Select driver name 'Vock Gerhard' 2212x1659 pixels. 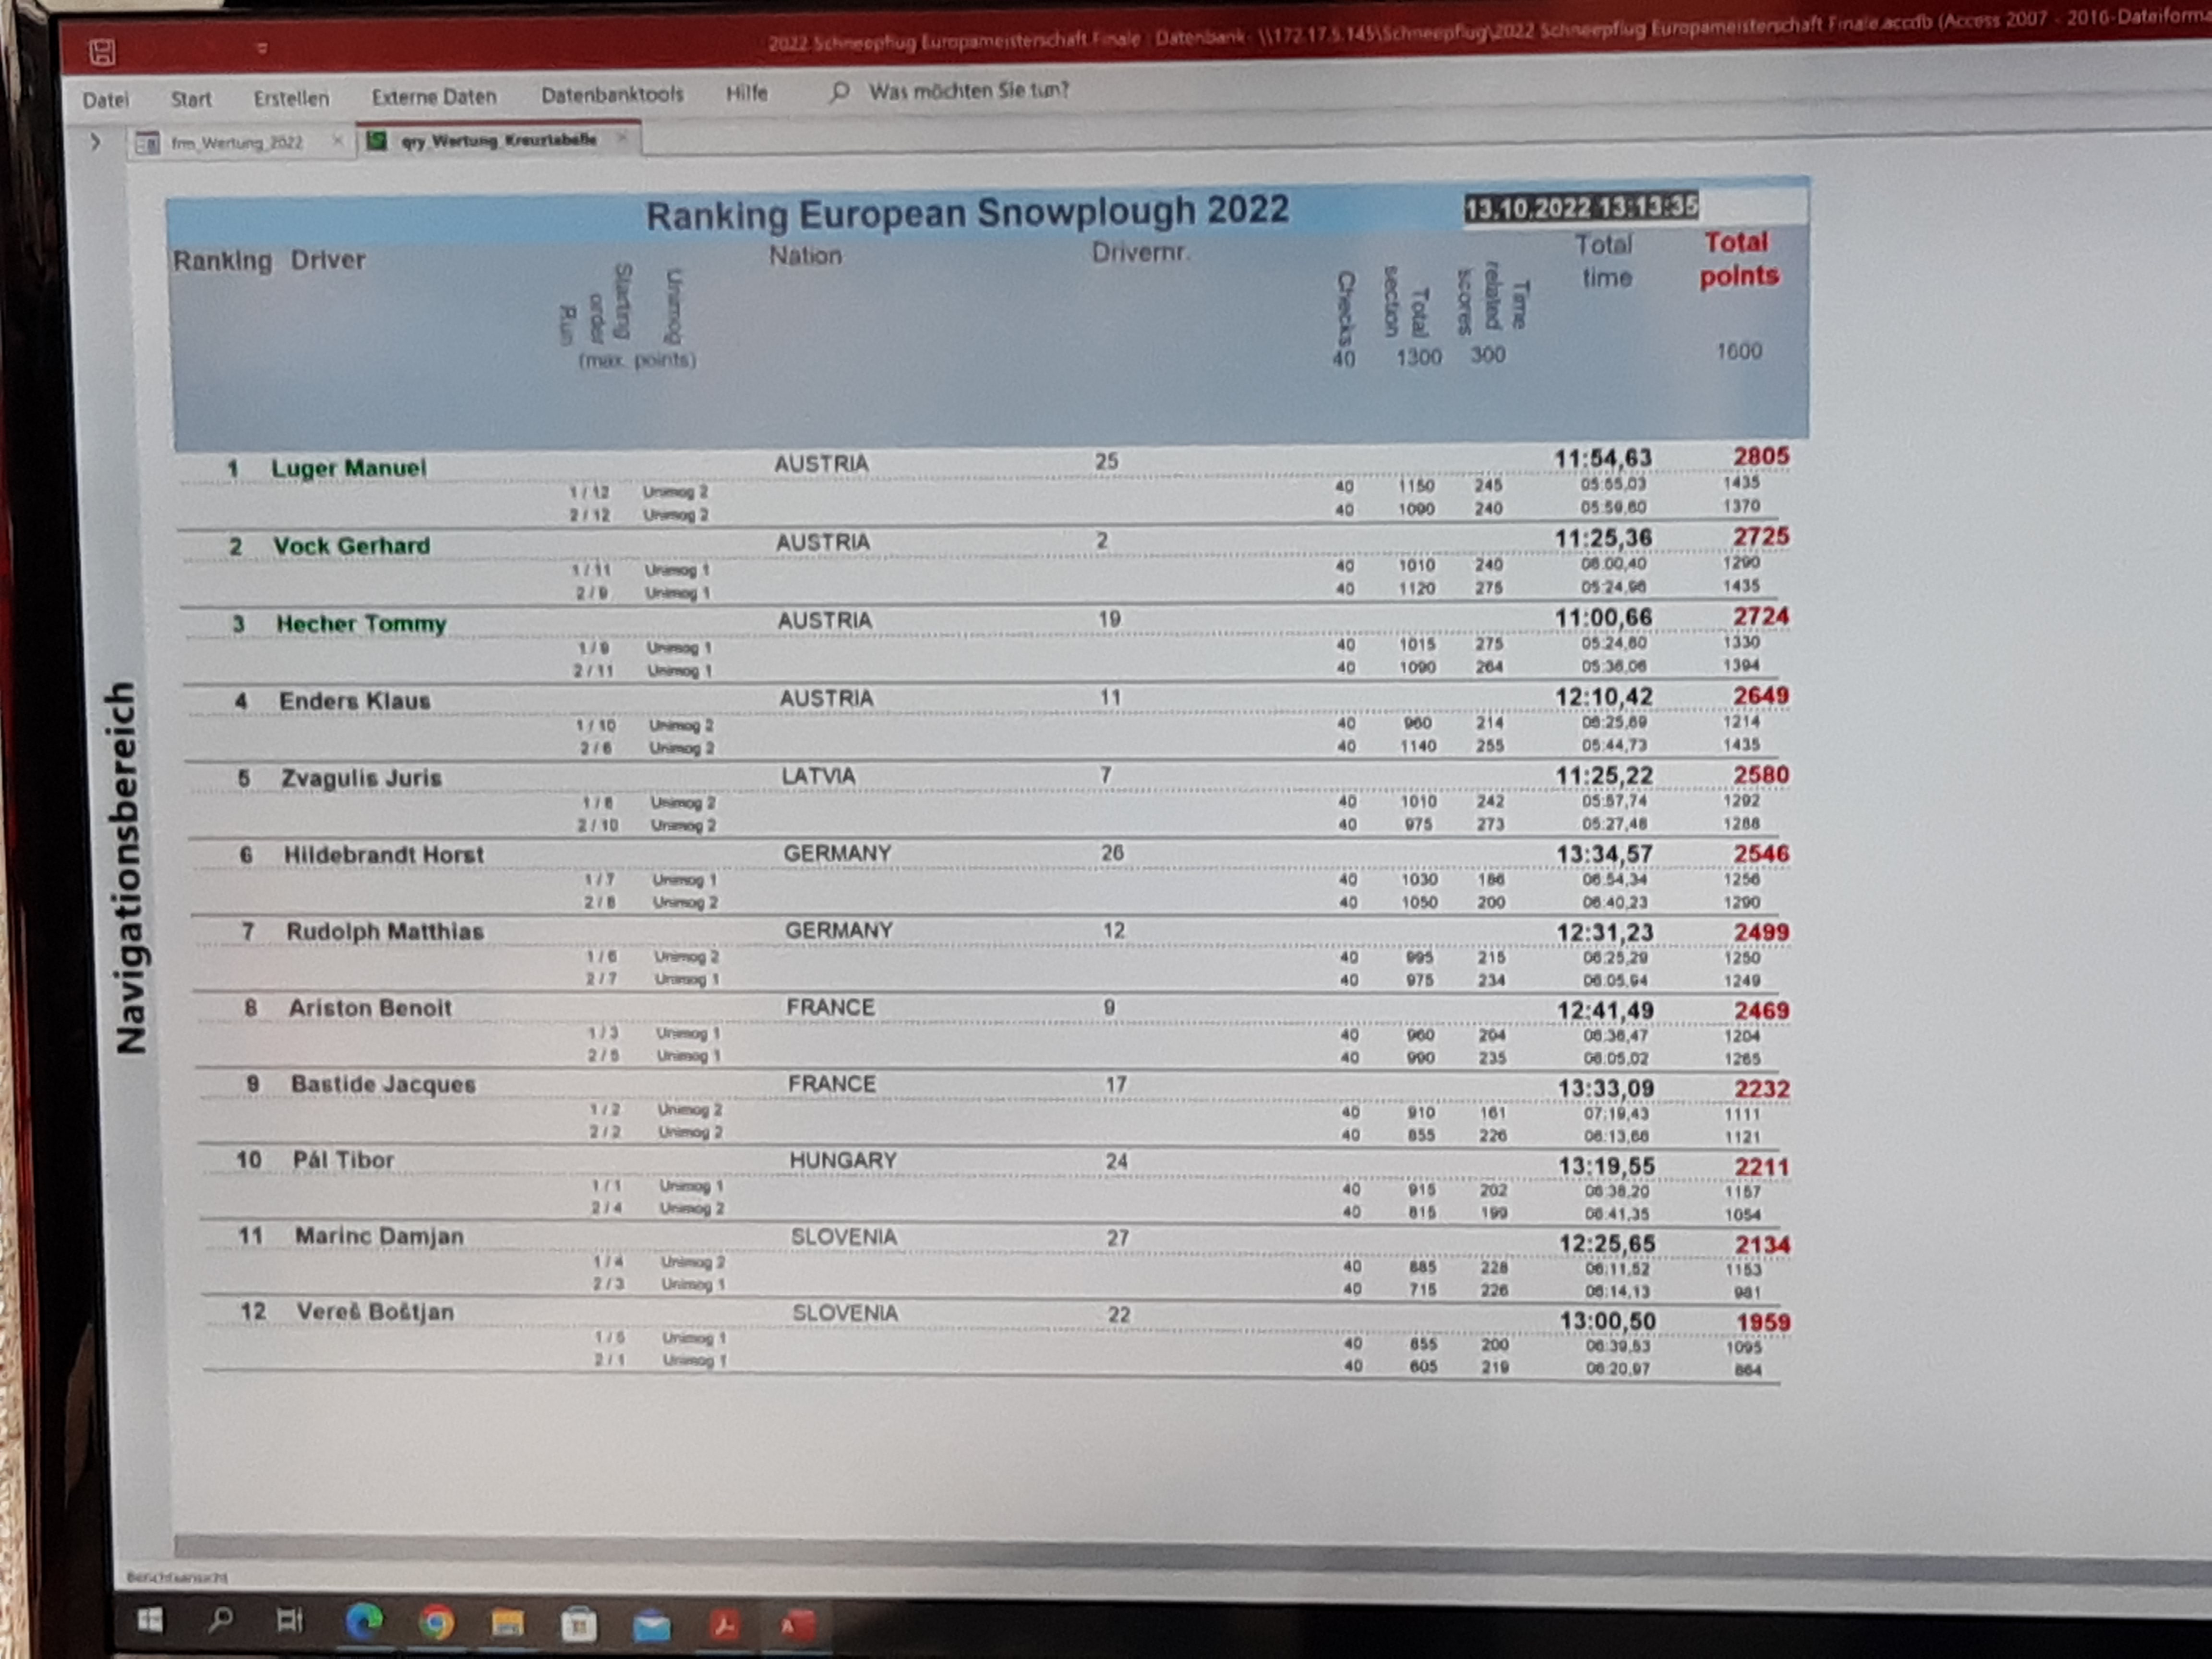click(x=352, y=546)
